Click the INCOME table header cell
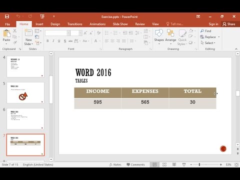 click(x=97, y=92)
